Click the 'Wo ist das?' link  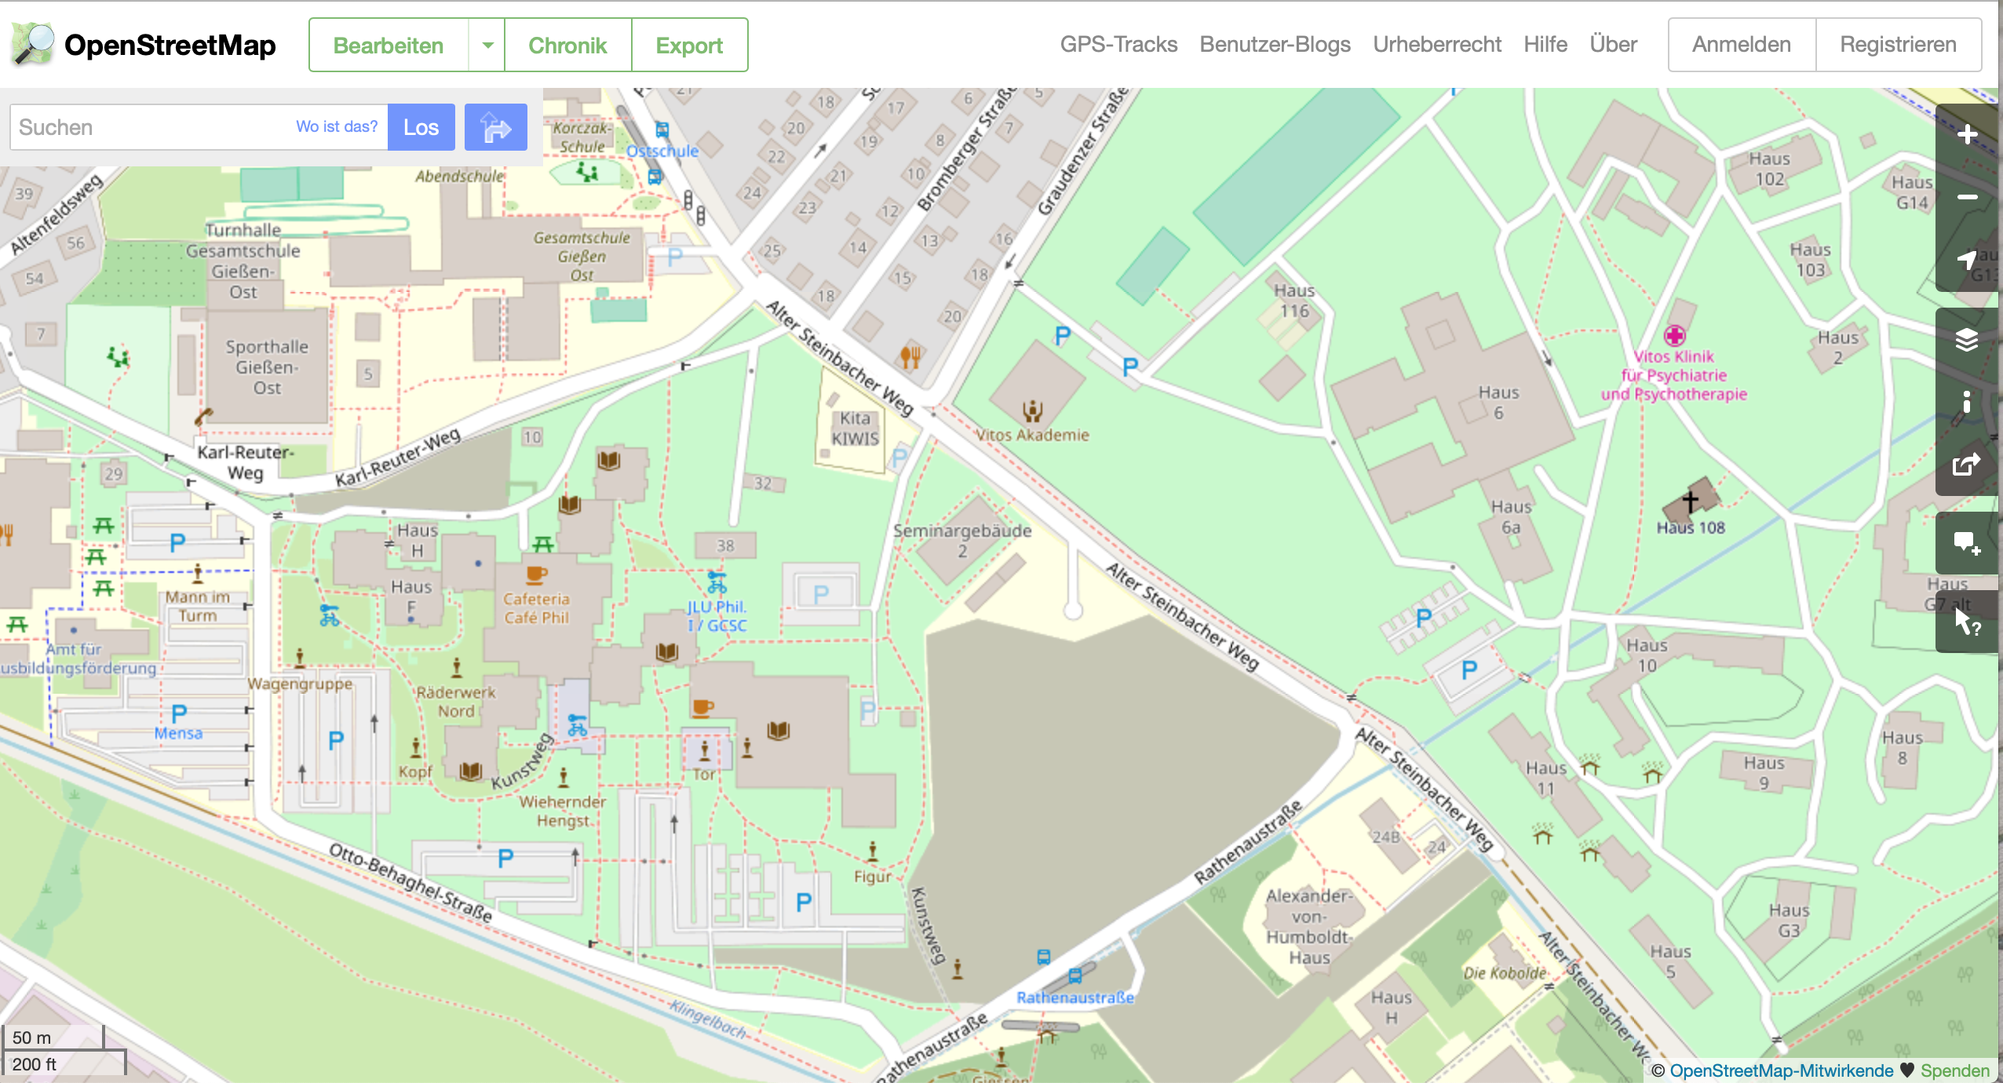tap(337, 126)
